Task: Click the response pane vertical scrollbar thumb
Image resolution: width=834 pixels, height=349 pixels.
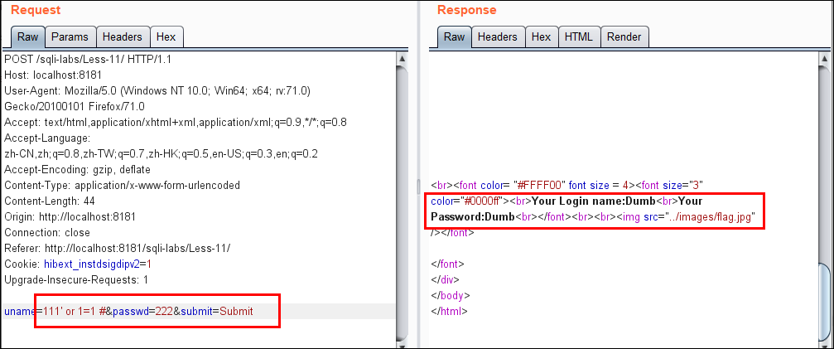Action: [x=824, y=301]
